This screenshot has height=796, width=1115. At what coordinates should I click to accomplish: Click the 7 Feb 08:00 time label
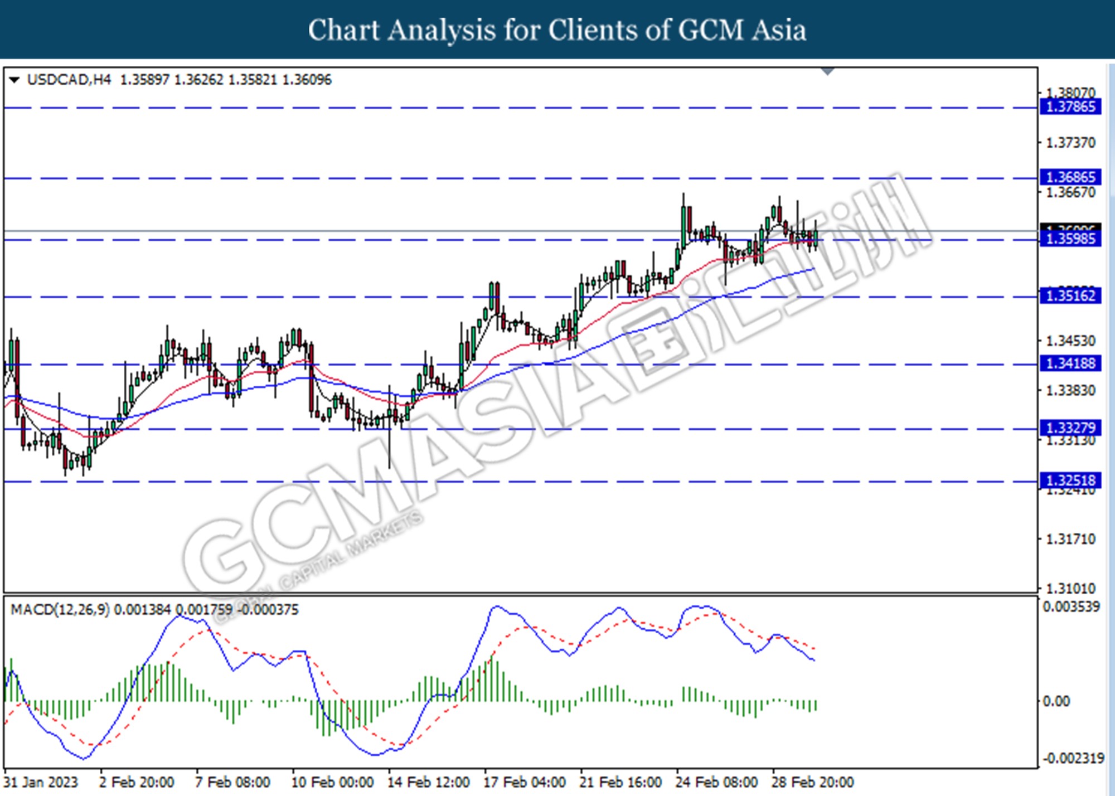(x=232, y=783)
